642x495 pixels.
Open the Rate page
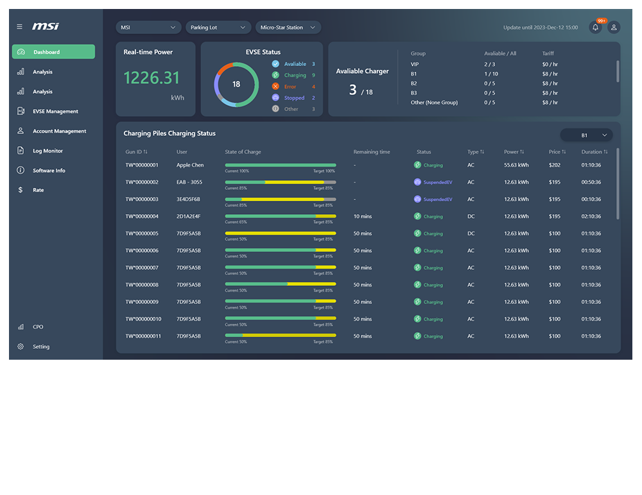[39, 190]
